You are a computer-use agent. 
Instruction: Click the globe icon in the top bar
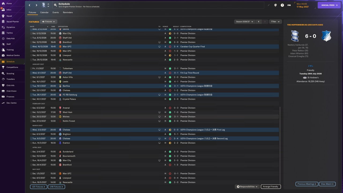click(x=275, y=5)
